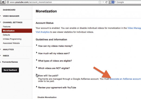This screenshot has width=141, height=99.
Task: Expand the Analytics sidebar section
Action: [8, 49]
